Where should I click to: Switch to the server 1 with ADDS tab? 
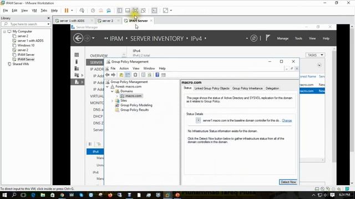72,21
